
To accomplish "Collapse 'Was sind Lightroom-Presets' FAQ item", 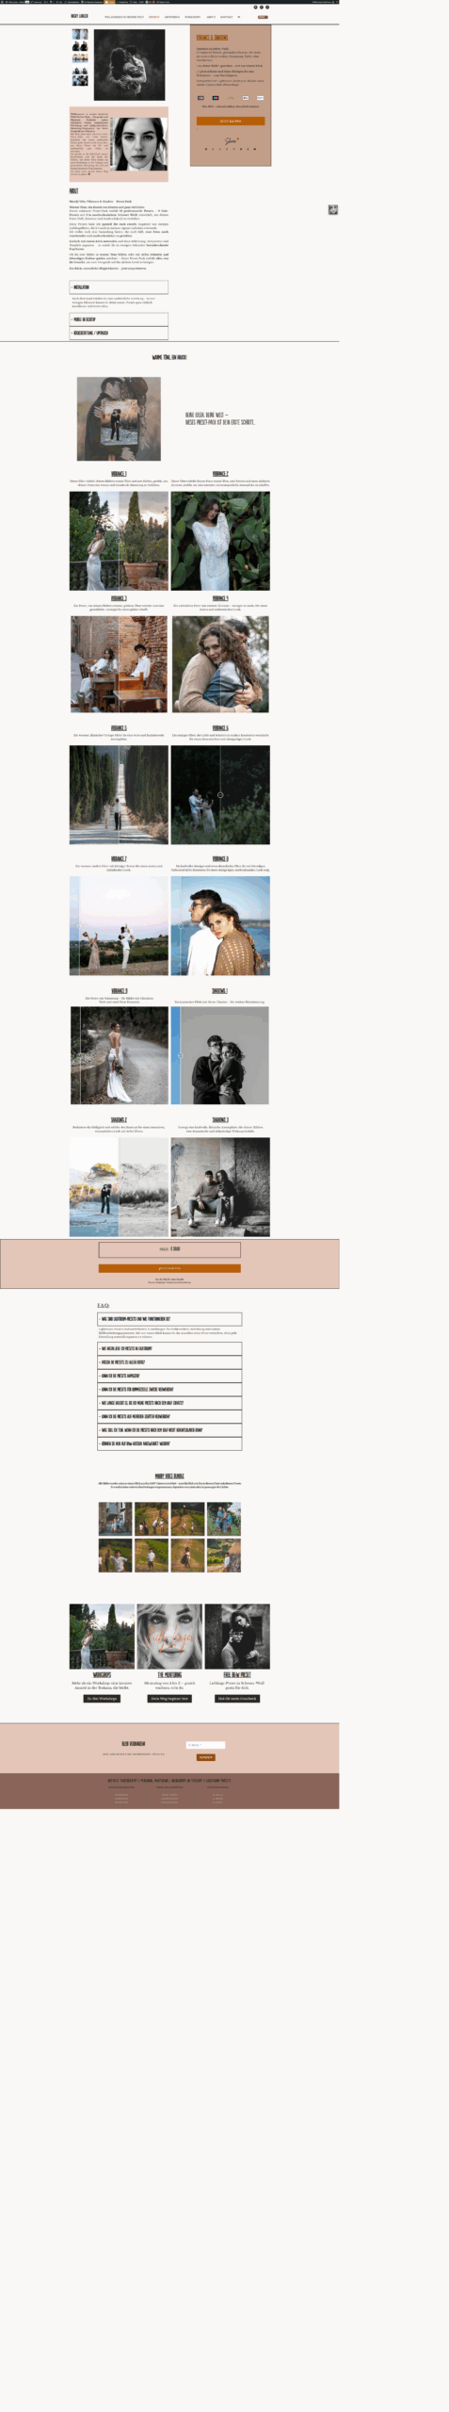I will click(x=169, y=1319).
